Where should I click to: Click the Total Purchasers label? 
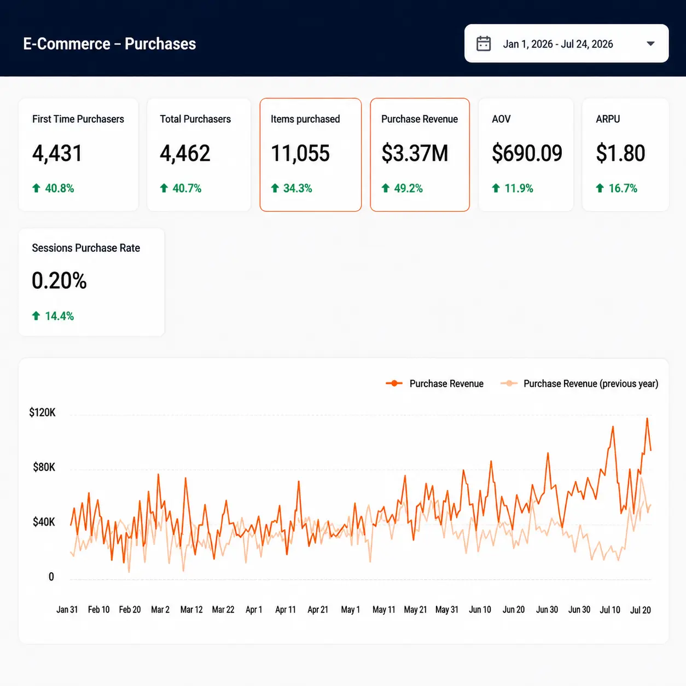pyautogui.click(x=195, y=119)
